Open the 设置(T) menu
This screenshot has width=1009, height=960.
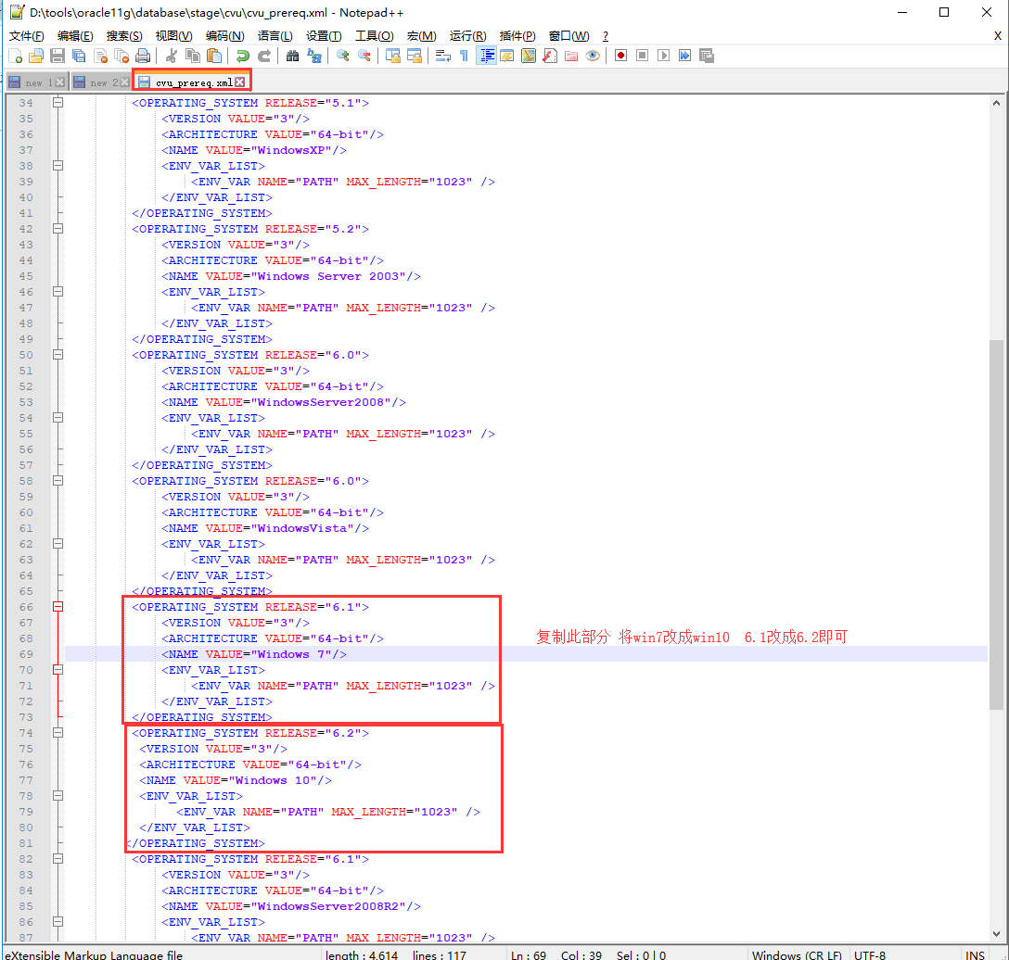pyautogui.click(x=324, y=36)
